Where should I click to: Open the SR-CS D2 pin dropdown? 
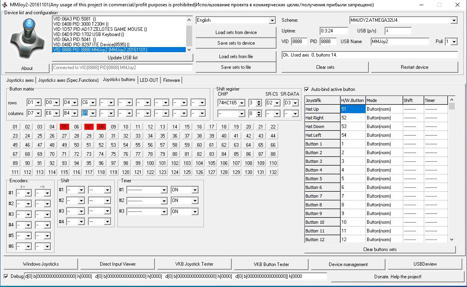[277, 103]
